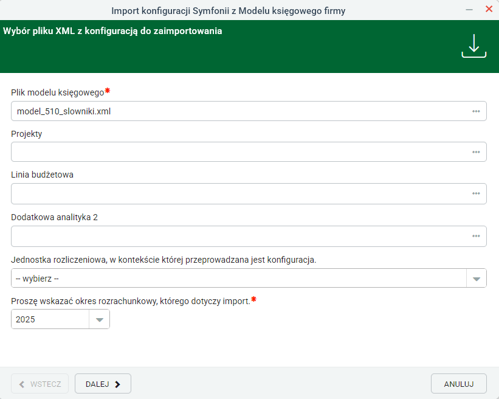Click the 'Linia budżetowa' label

pyautogui.click(x=42, y=175)
